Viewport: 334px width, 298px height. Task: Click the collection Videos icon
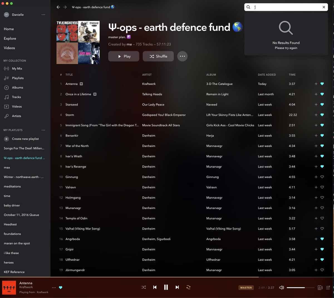tap(6, 107)
